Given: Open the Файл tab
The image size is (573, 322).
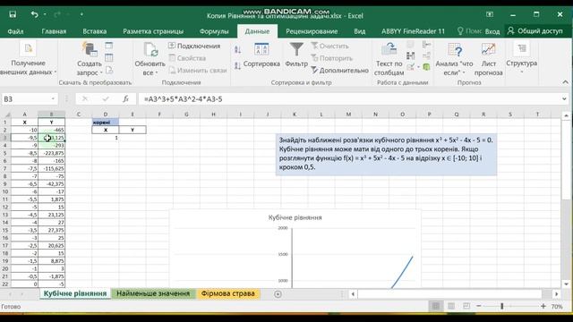Looking at the screenshot, I should click(16, 31).
